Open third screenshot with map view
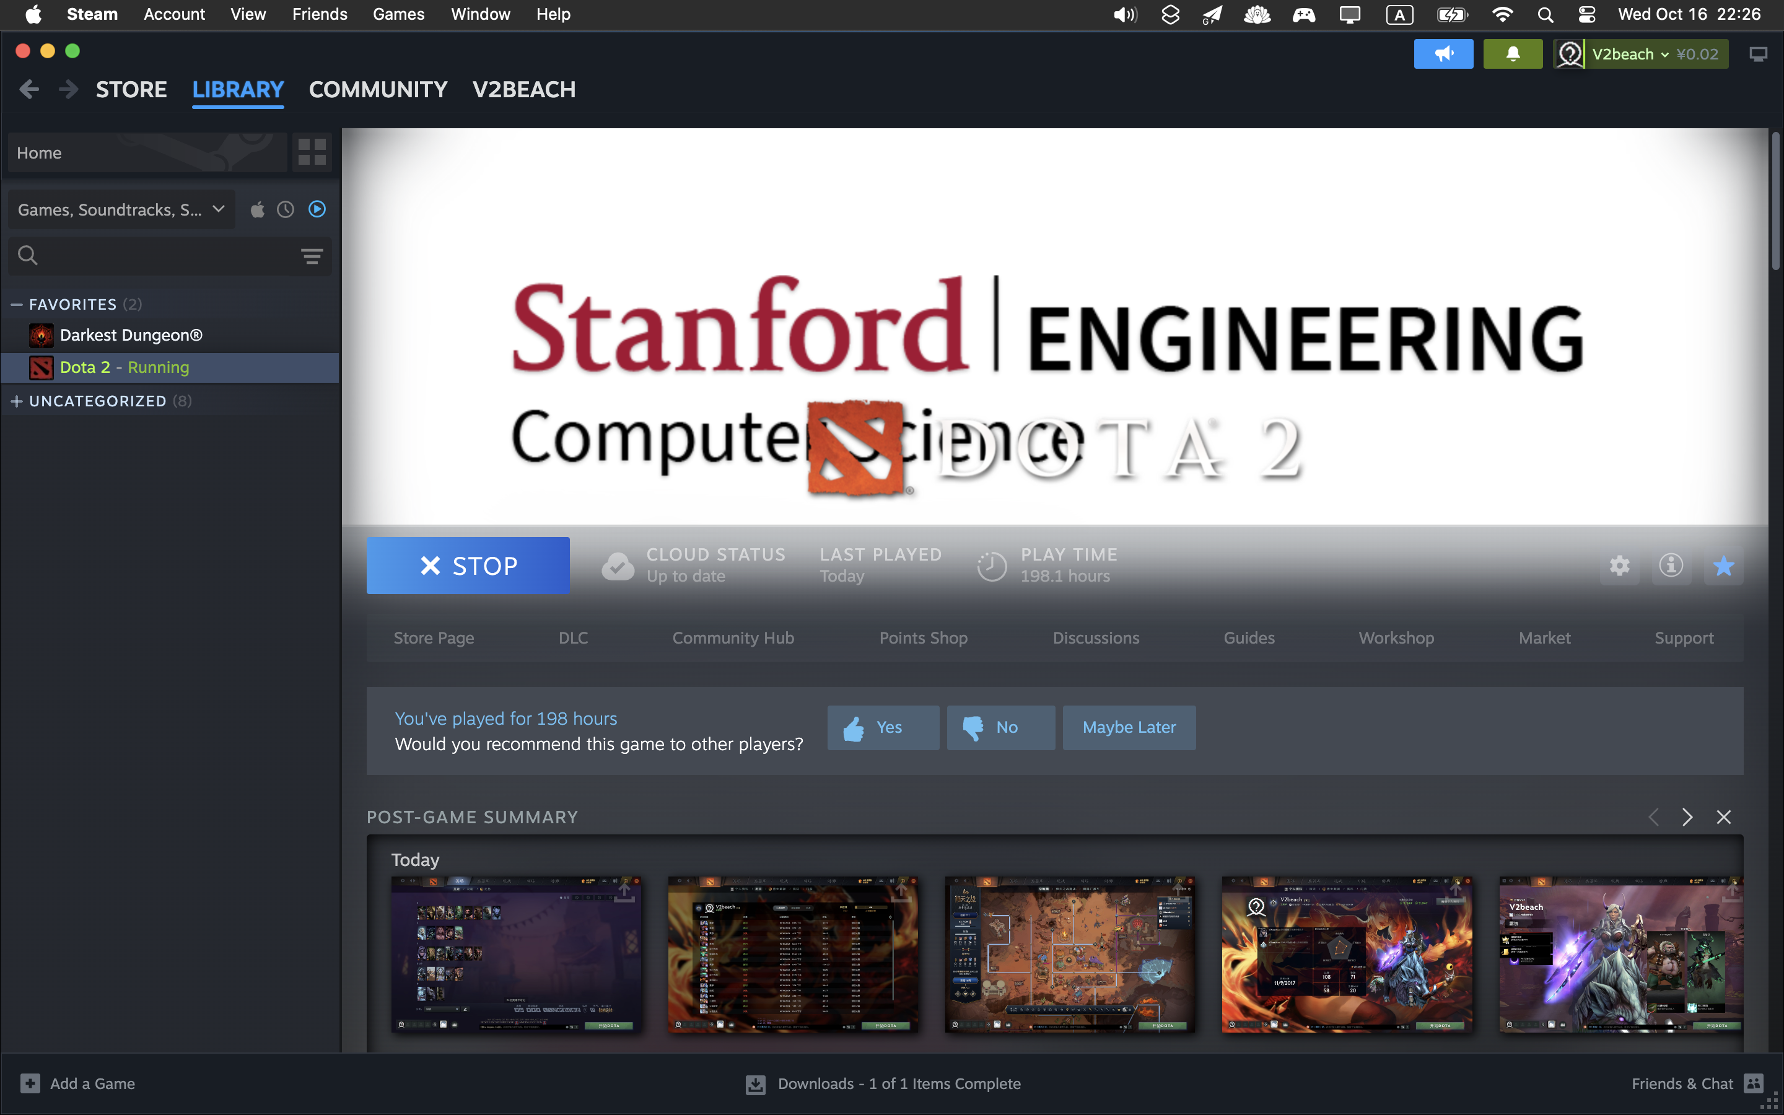 1070,954
